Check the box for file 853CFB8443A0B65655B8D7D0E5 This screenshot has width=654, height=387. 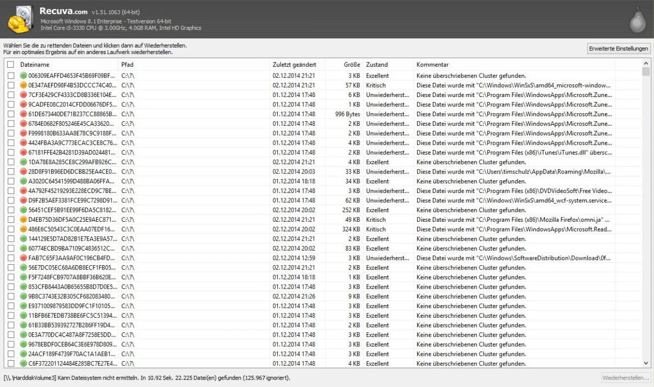pyautogui.click(x=11, y=287)
